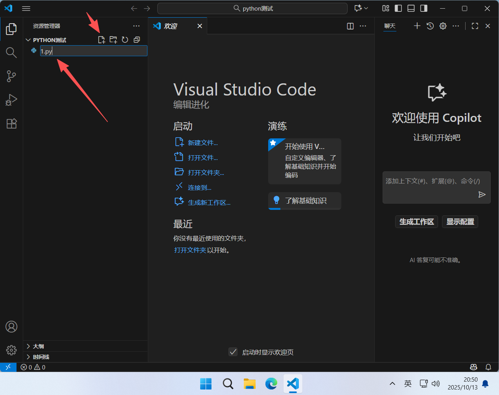Show hidden system tray icons

[x=392, y=384]
